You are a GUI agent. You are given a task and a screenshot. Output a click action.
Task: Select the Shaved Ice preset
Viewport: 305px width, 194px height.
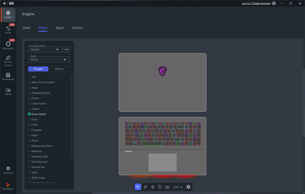tap(36, 167)
